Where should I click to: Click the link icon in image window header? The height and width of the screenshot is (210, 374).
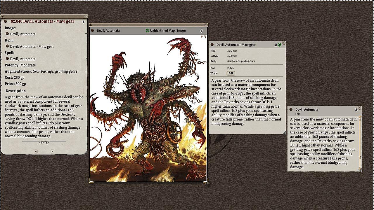(x=93, y=31)
